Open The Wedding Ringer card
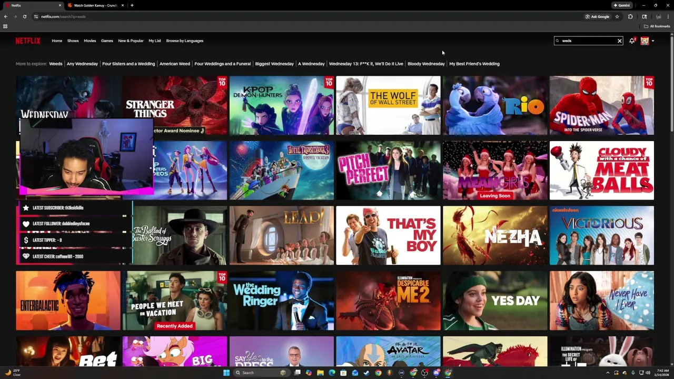The height and width of the screenshot is (379, 674). pyautogui.click(x=282, y=301)
